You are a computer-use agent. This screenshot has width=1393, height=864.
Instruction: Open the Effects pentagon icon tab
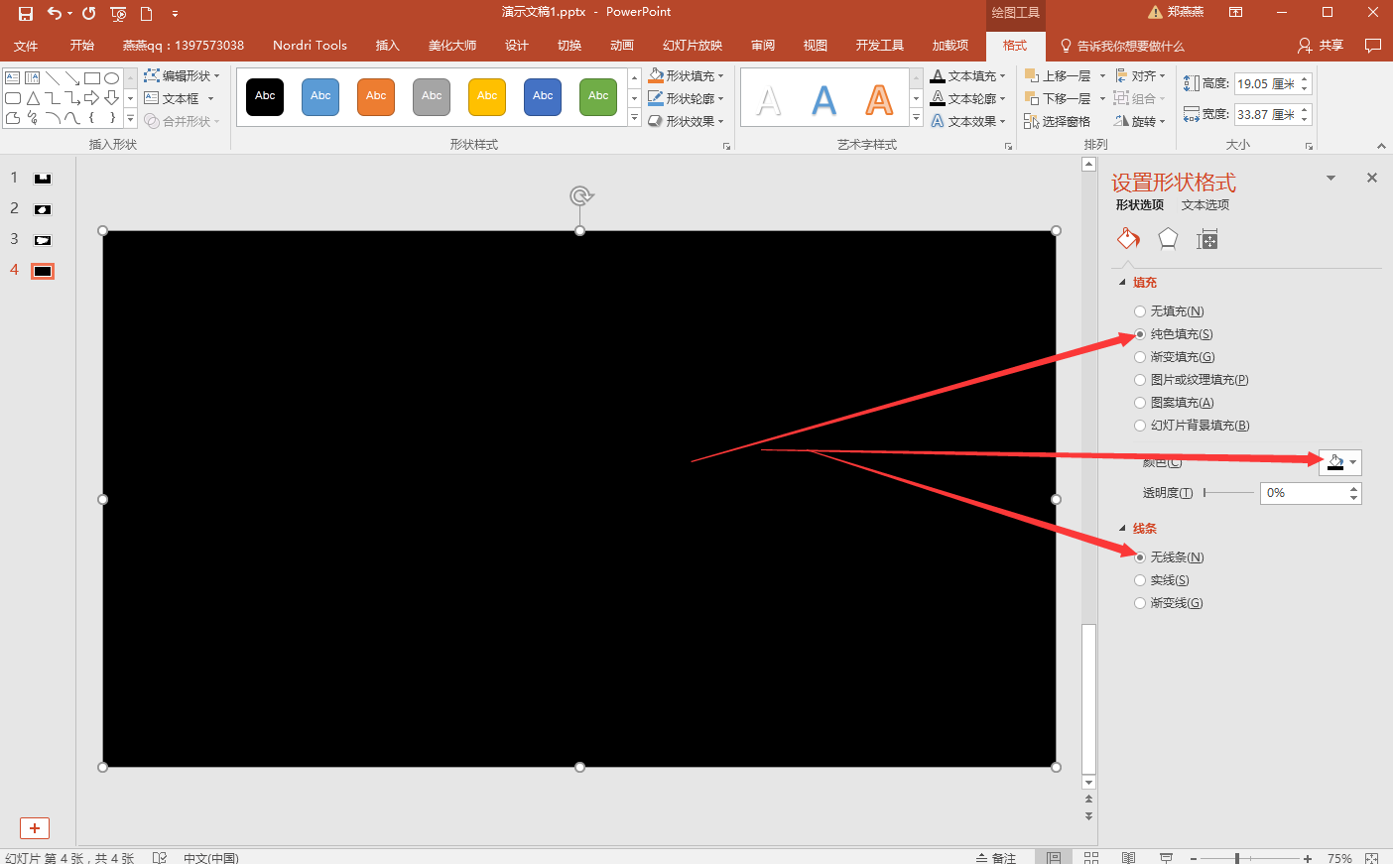pos(1168,239)
